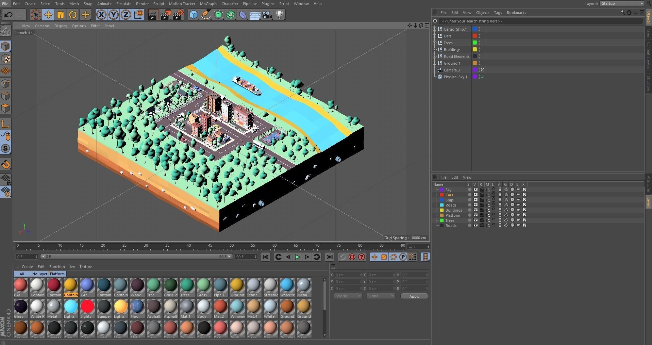Click the Cars layer red color swatch

[442, 195]
